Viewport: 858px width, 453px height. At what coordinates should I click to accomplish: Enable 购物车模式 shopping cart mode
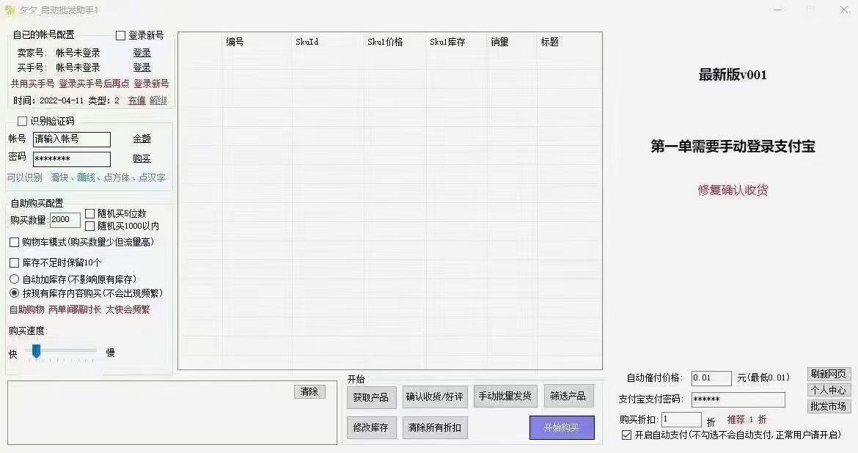(14, 241)
